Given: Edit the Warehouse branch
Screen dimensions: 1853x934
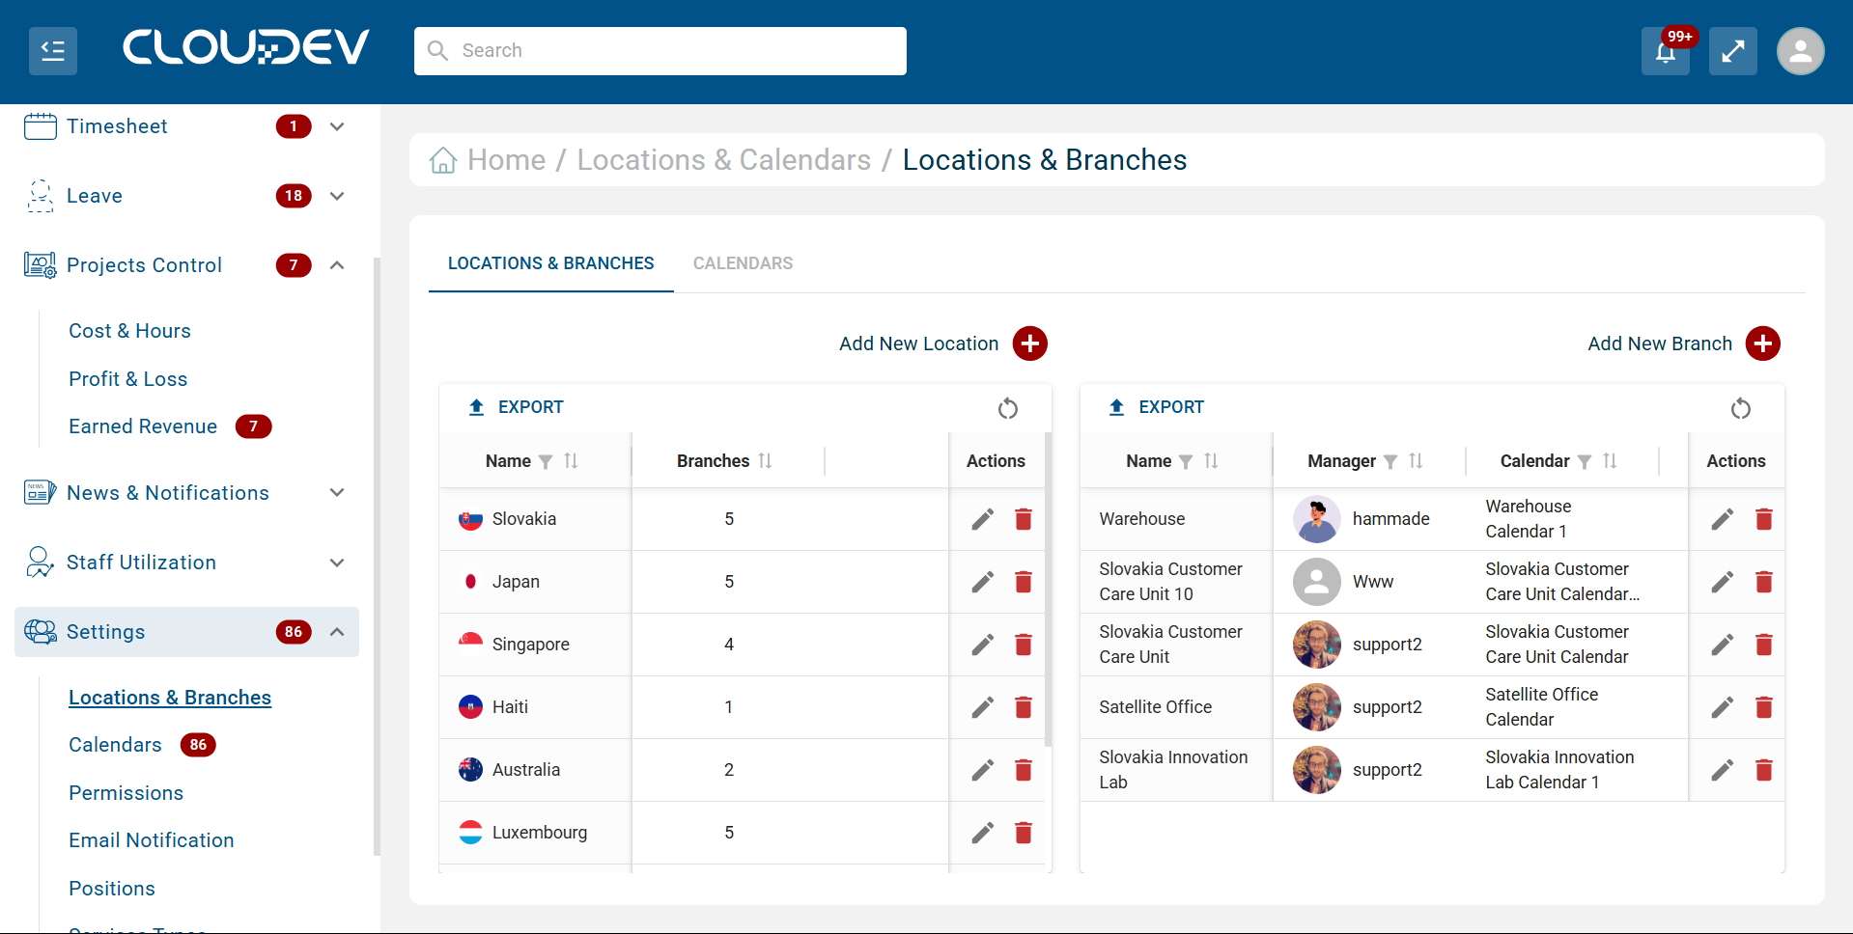Looking at the screenshot, I should click(1723, 519).
